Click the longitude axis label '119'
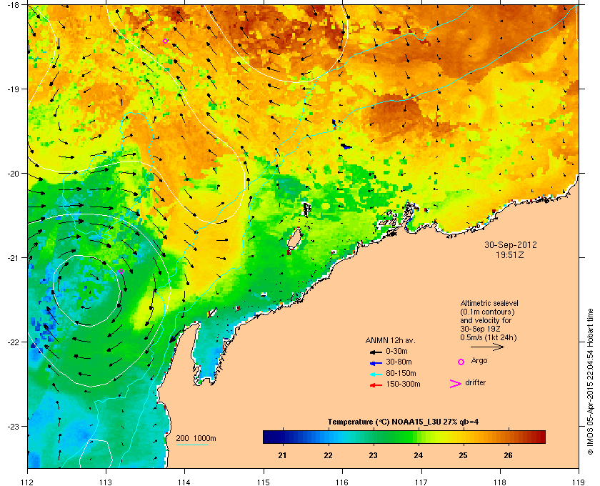Screen dimensions: 600x486 579,482
